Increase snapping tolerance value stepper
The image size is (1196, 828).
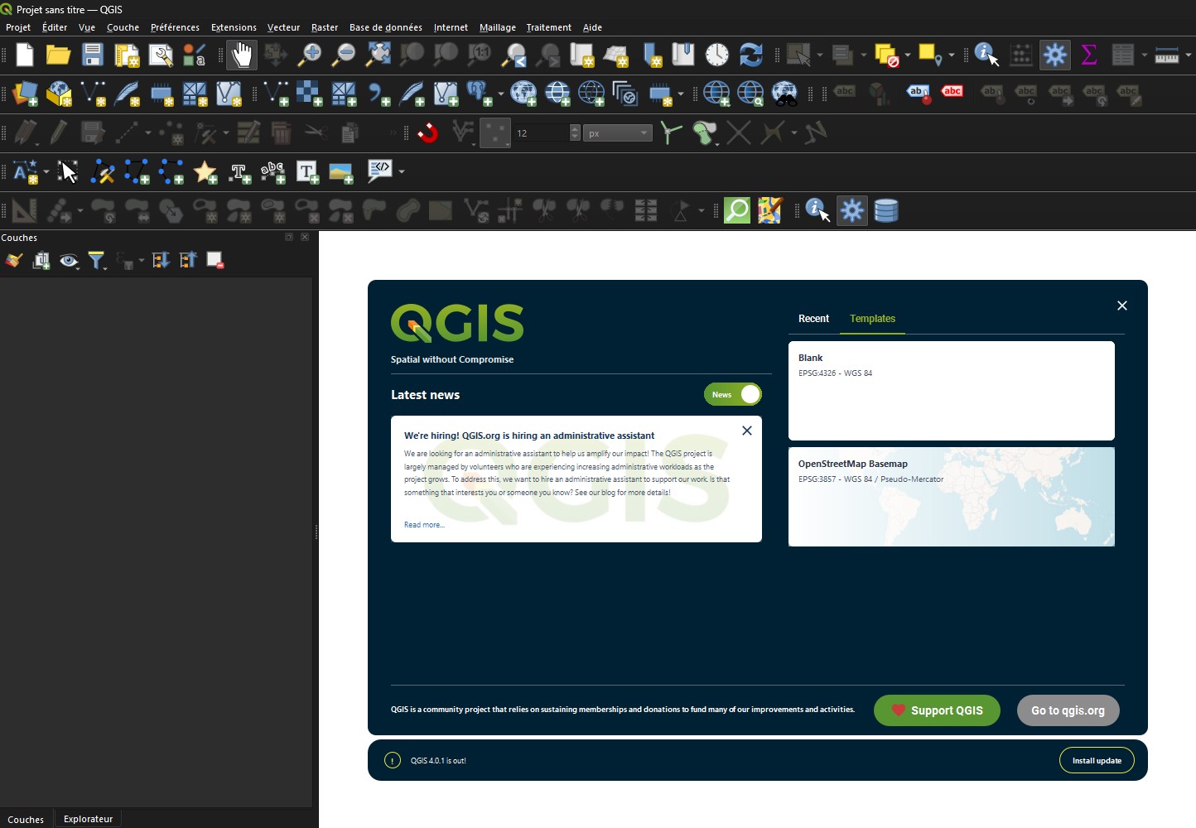click(576, 128)
